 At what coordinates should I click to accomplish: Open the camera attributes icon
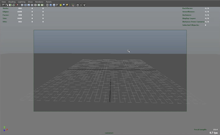(x=6, y=5)
